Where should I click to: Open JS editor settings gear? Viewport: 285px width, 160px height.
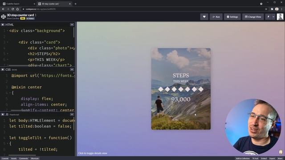[x=3, y=115]
